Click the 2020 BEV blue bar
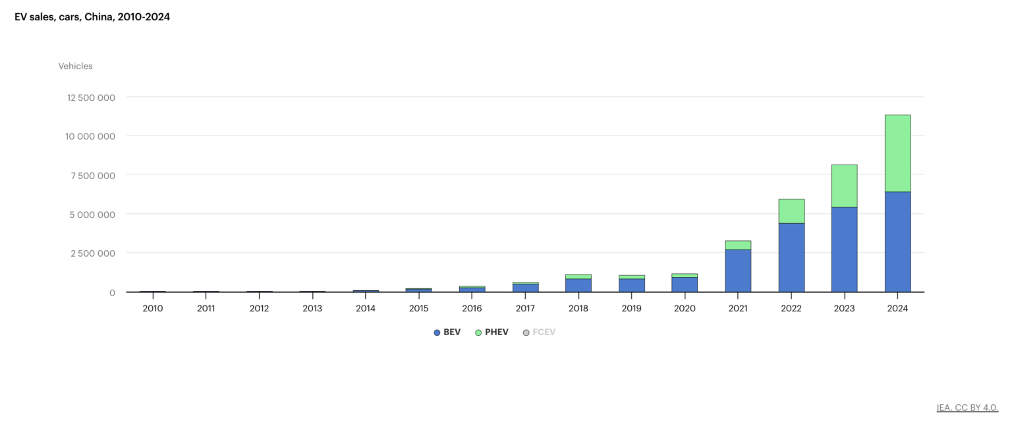This screenshot has width=1012, height=422. [x=685, y=284]
